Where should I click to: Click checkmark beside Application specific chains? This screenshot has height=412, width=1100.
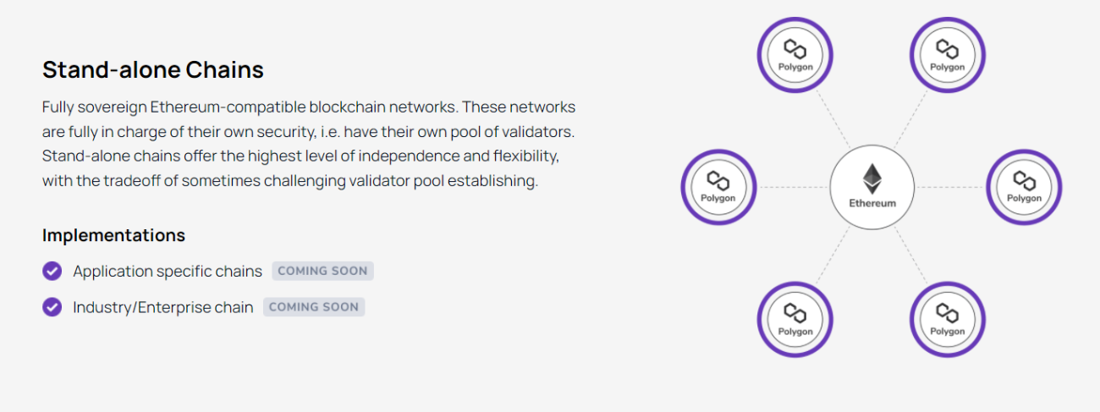coord(52,272)
